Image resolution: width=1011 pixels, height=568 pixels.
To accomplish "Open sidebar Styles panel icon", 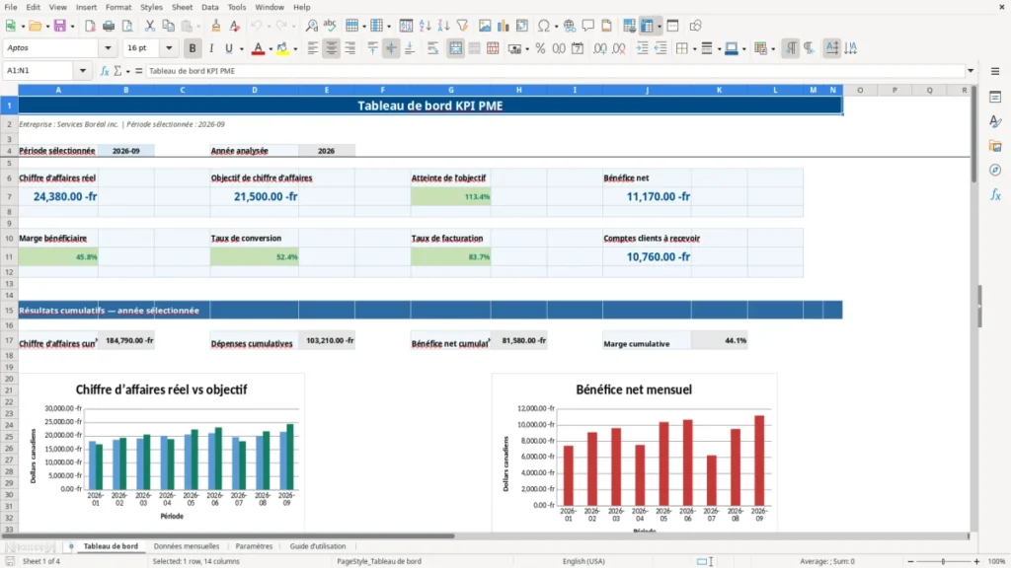I will 995,121.
